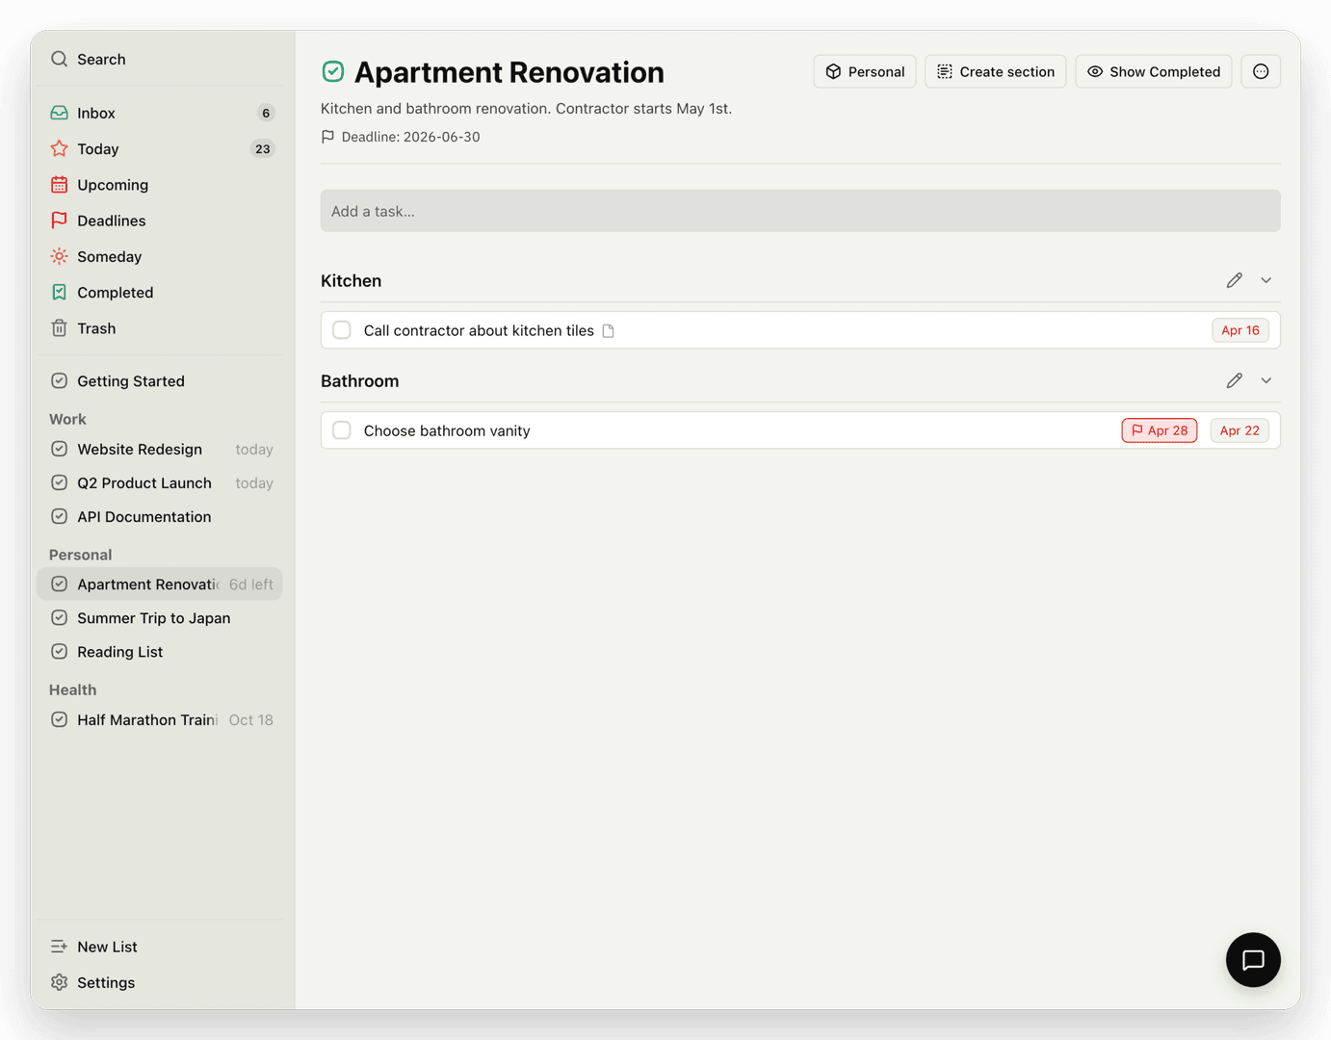Click Reading List icon
The height and width of the screenshot is (1040, 1331).
tap(60, 652)
